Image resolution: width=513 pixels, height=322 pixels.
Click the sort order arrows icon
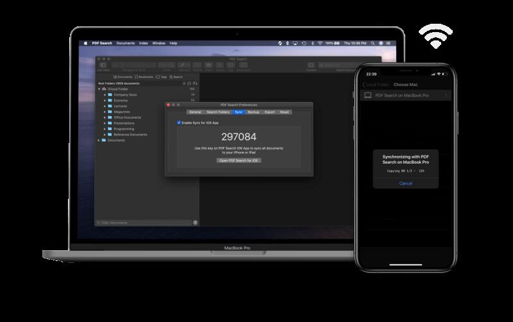pos(195,83)
